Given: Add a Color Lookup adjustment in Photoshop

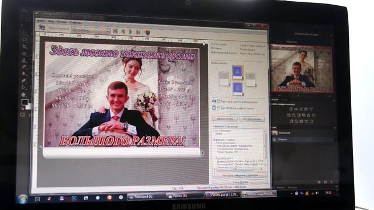Looking at the screenshot, I should 314,116.
